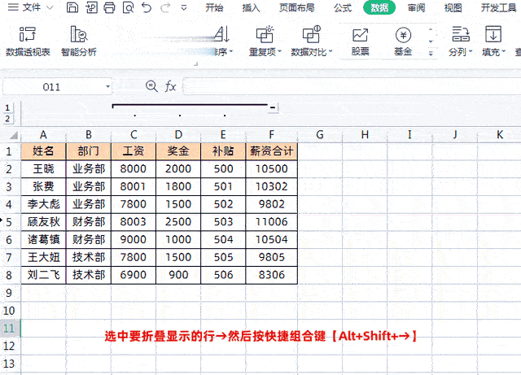Click the cell with 刘二飞

point(43,275)
